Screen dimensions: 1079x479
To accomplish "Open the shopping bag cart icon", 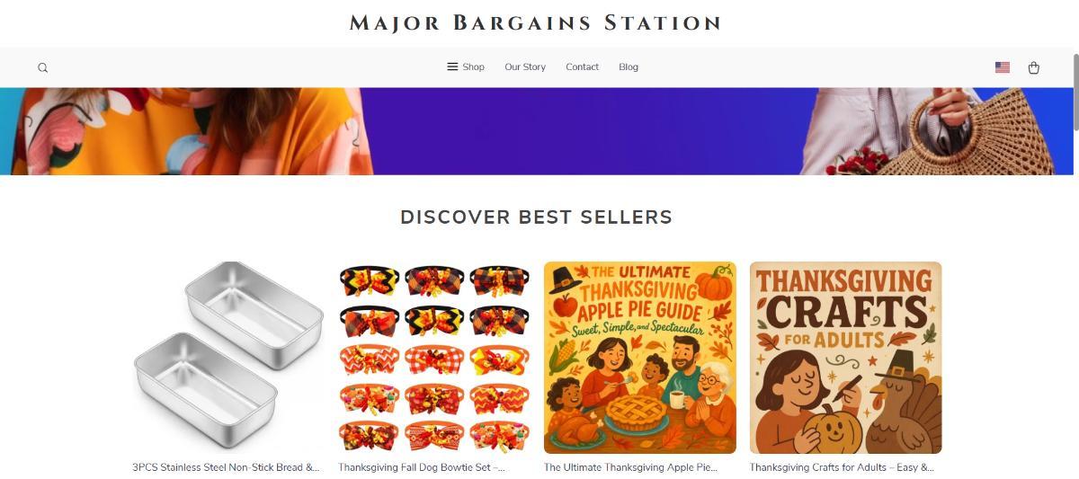I will [x=1033, y=67].
